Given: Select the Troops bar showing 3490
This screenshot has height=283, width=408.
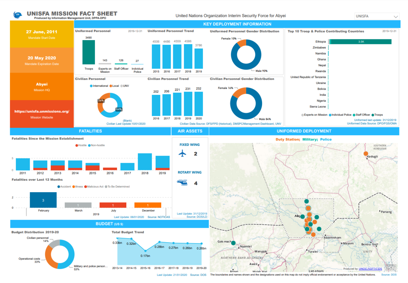Looking at the screenshot, I should [x=89, y=52].
